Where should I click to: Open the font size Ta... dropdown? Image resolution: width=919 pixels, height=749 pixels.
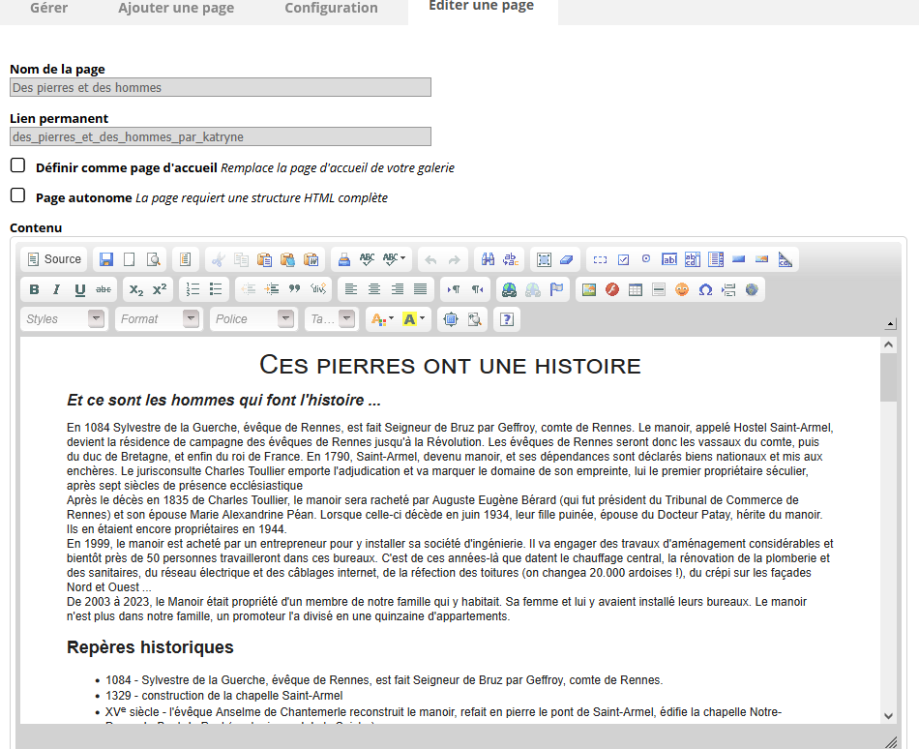coord(332,318)
